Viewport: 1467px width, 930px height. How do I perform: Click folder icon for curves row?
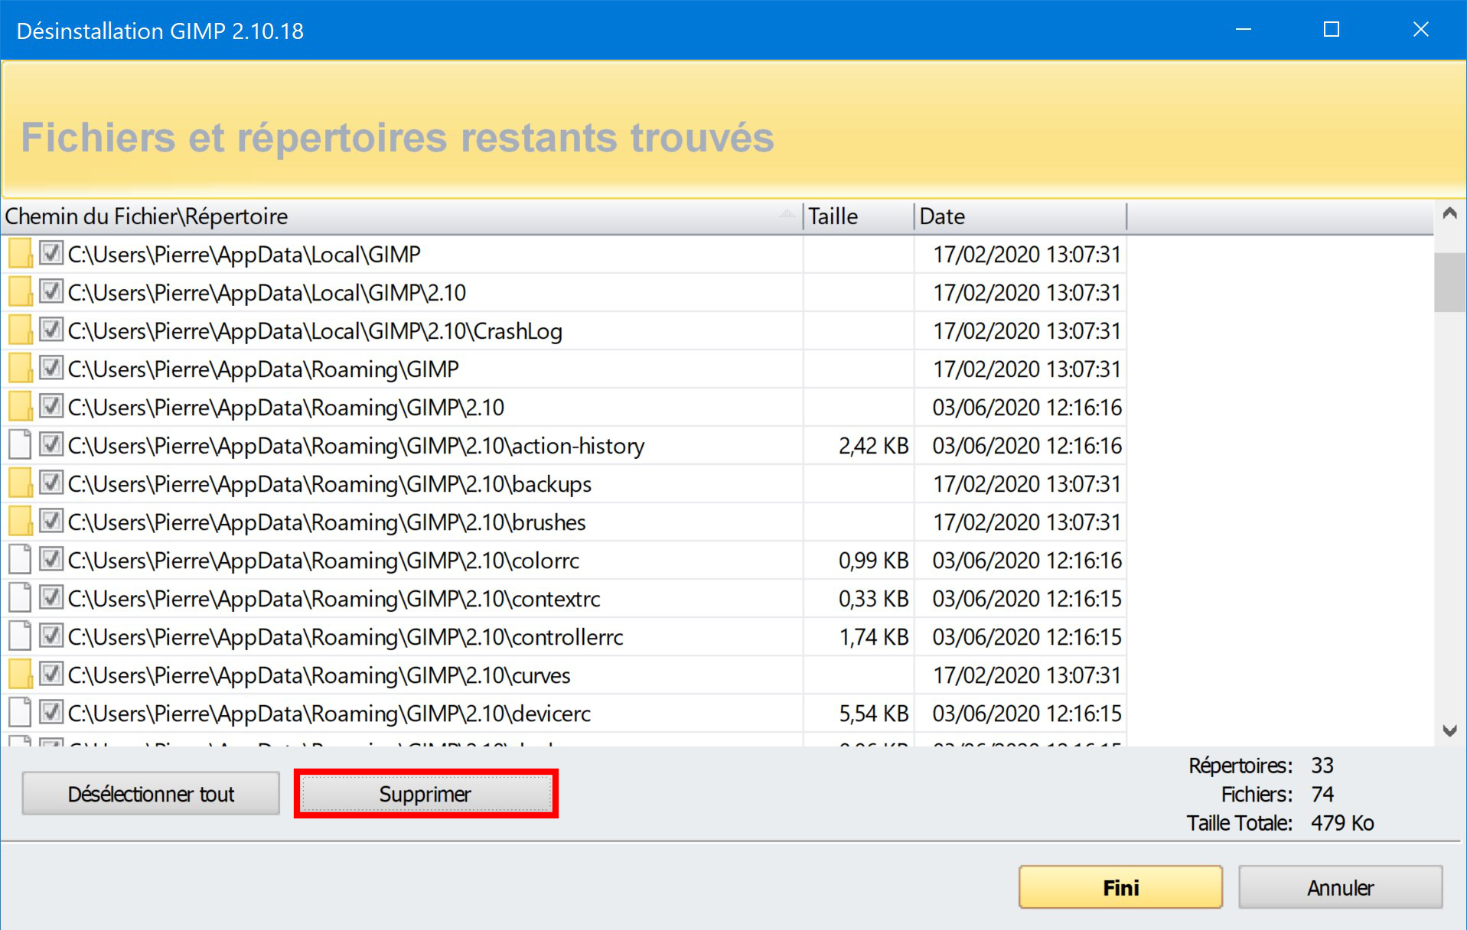click(20, 675)
